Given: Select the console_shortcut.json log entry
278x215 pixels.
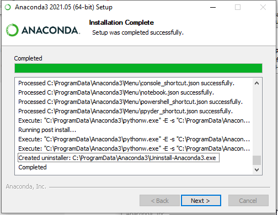Looking at the screenshot, I should tap(126, 83).
